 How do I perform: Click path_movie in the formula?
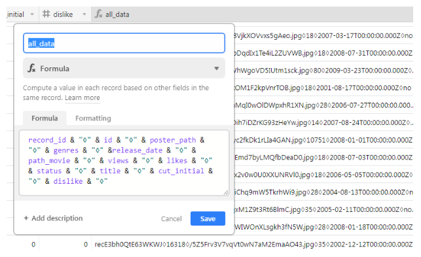[49, 161]
